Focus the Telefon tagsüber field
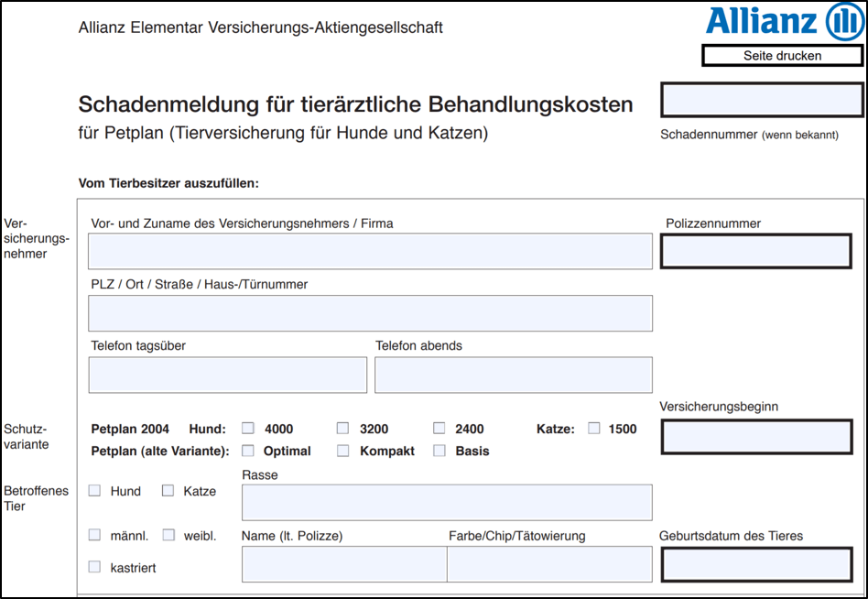The width and height of the screenshot is (868, 599). (227, 375)
